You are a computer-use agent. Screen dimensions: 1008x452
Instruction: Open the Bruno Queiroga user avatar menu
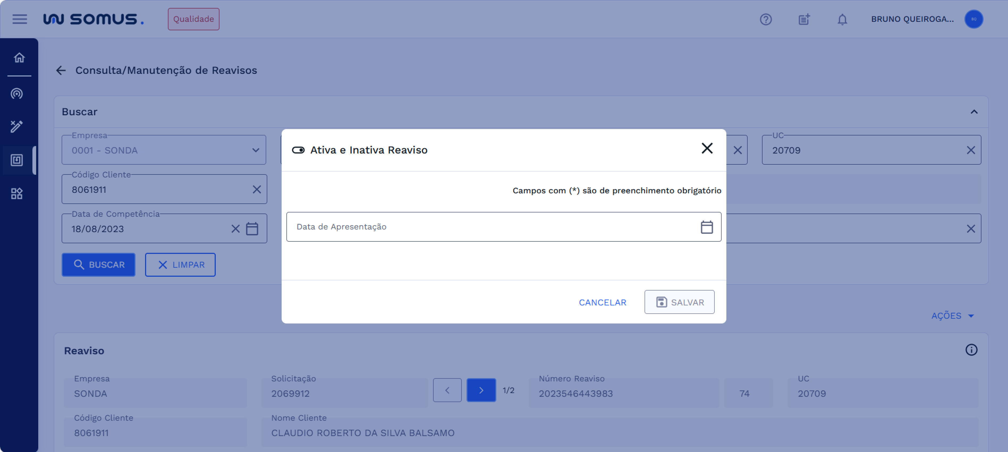(973, 19)
